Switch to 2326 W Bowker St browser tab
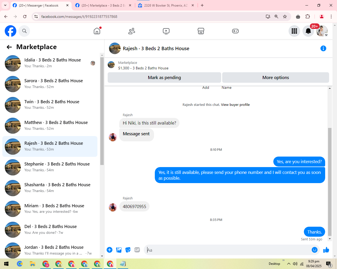 coord(166,5)
